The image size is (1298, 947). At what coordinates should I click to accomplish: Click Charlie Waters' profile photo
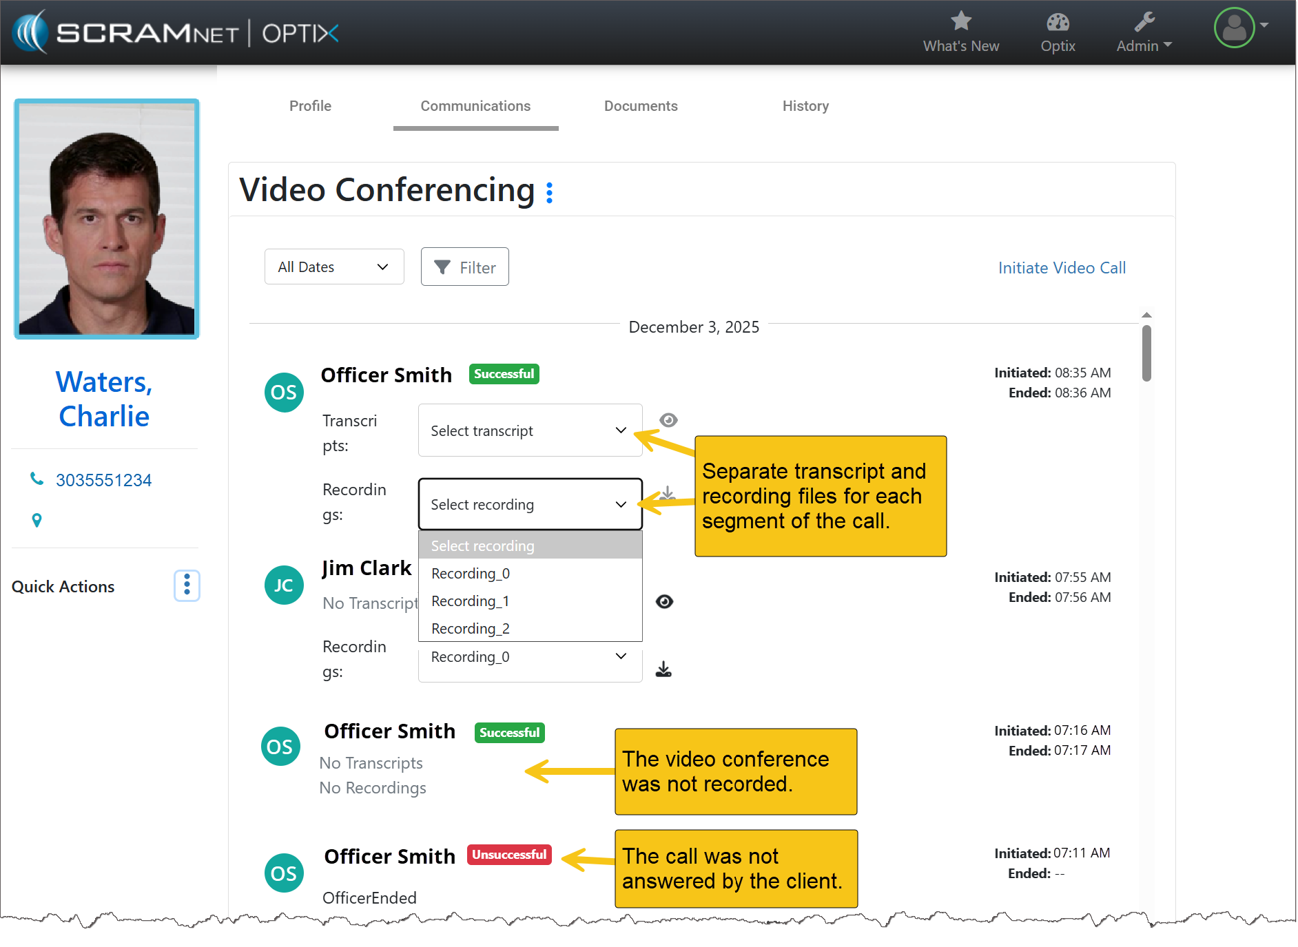point(107,219)
